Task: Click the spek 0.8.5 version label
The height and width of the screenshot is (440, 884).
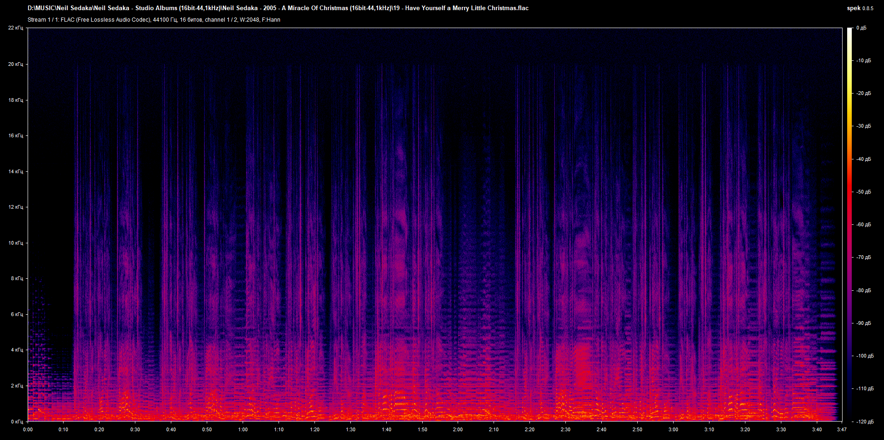Action: pos(860,8)
